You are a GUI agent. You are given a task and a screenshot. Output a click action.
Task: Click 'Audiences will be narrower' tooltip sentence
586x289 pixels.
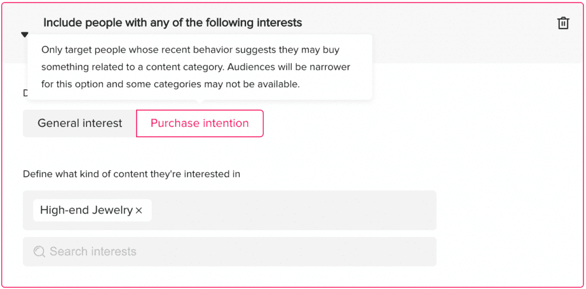point(289,67)
